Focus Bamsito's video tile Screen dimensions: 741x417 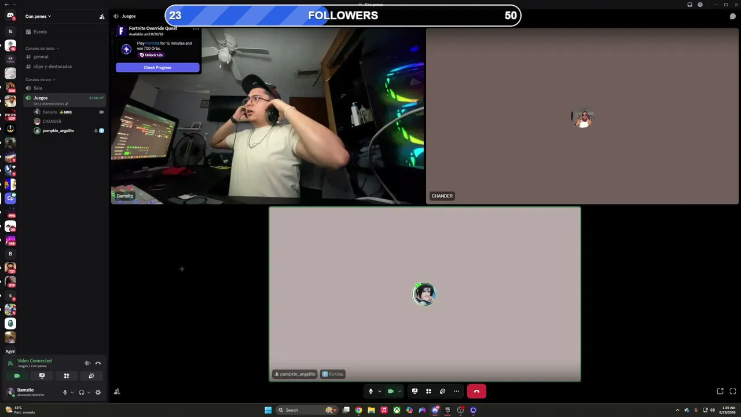coord(267,116)
